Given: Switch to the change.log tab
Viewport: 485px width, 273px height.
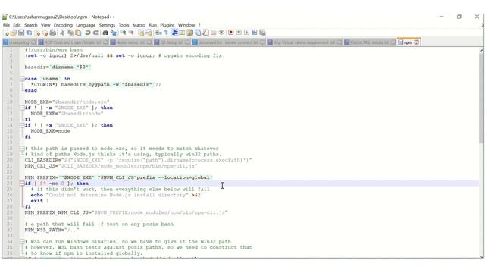Looking at the screenshot, I should click(19, 42).
